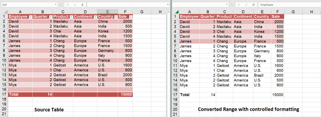Click 14 count in source table total row
The image size is (321, 117).
(x=43, y=94)
